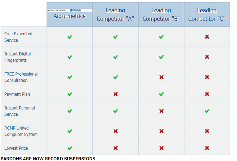237x161 pixels.
Task: Select the Leading Competitor "C" column header
Action: (x=207, y=14)
